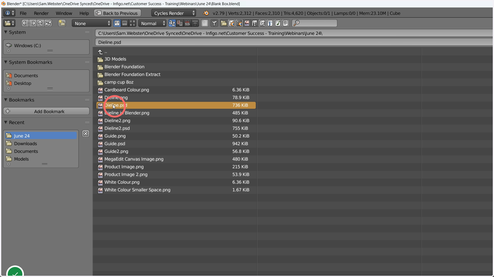Refresh the file list
The height and width of the screenshot is (277, 494).
[x=48, y=23]
